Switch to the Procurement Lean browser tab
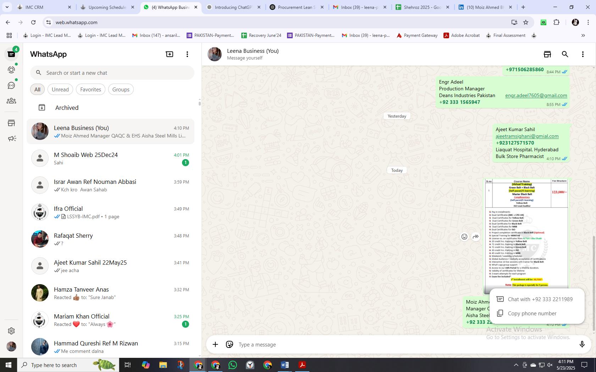596x372 pixels. click(297, 7)
